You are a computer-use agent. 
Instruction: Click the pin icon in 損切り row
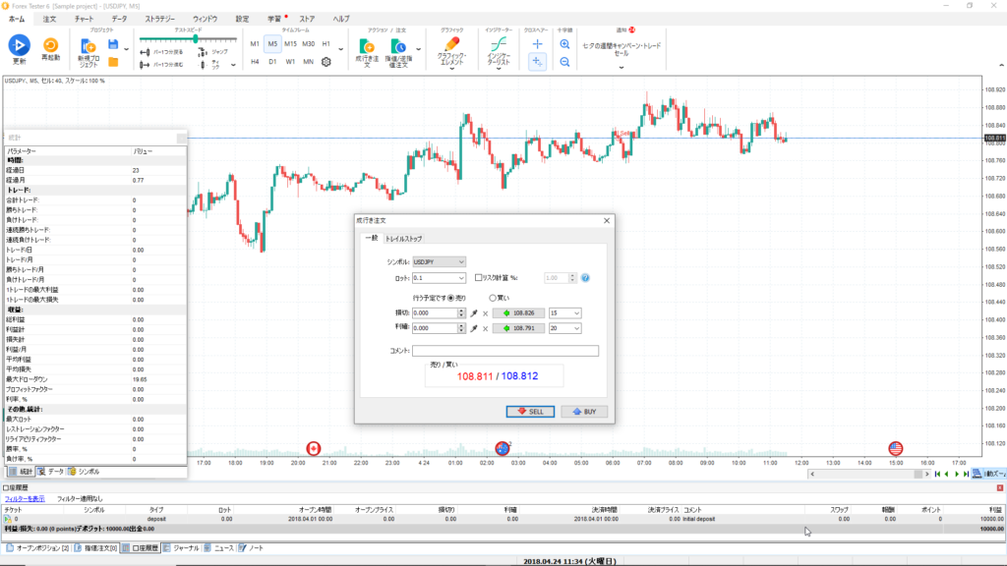pyautogui.click(x=474, y=313)
